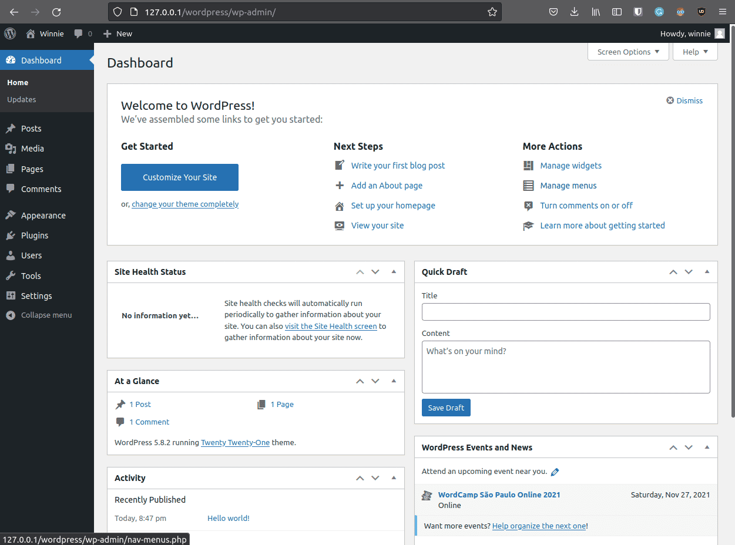This screenshot has height=545, width=735.
Task: Reload the page with refresh button
Action: pyautogui.click(x=56, y=12)
